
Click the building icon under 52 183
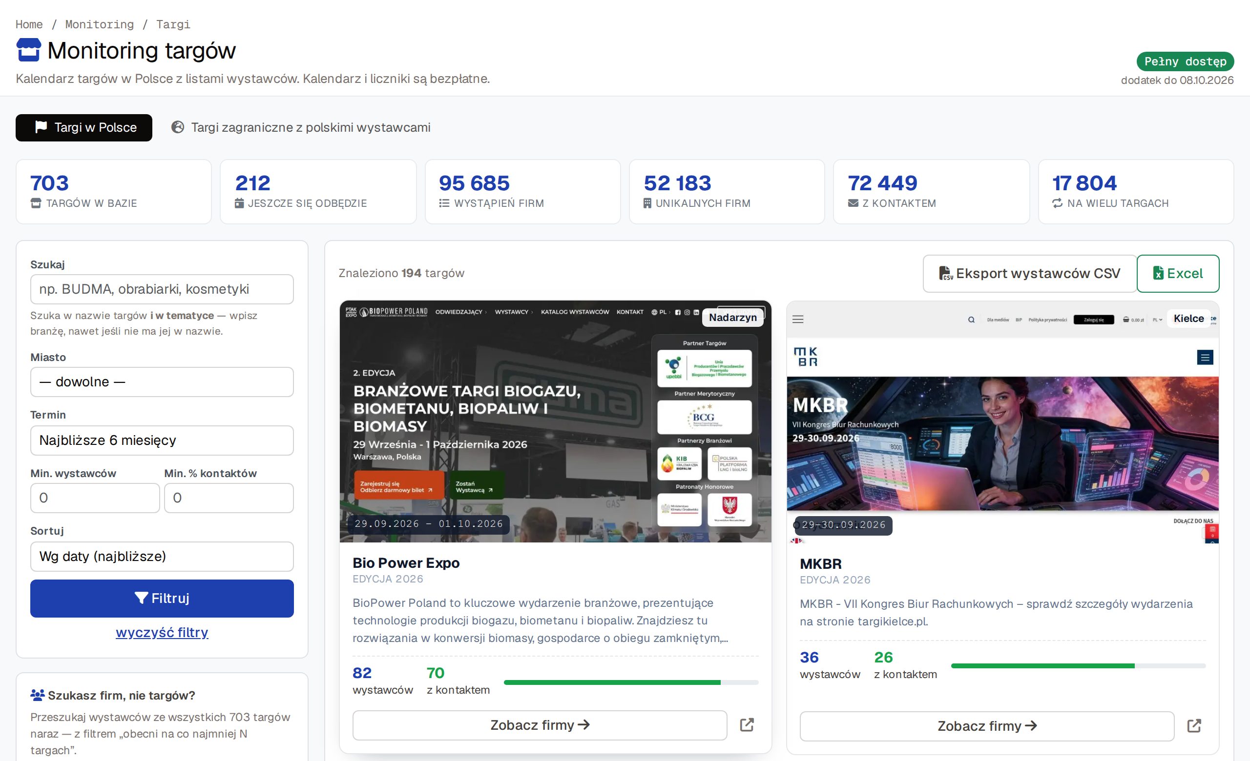(x=647, y=203)
